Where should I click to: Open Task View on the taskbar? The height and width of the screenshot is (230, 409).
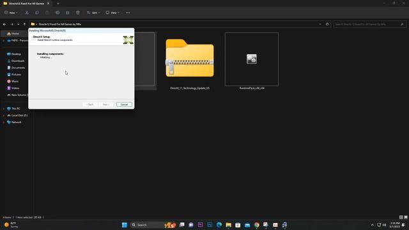[x=181, y=225]
